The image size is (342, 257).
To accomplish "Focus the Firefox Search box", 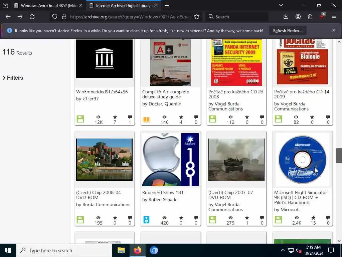I will (237, 17).
